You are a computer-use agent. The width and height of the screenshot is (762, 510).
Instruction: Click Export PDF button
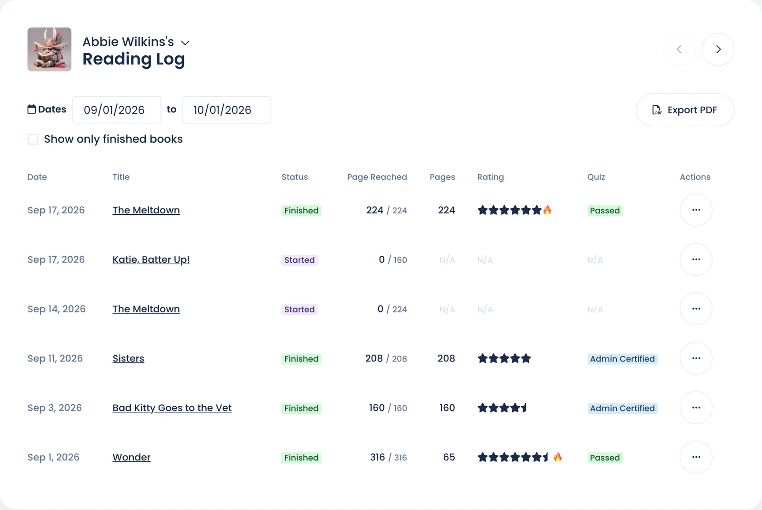pos(685,110)
